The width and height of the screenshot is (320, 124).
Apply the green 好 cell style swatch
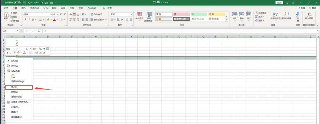(199, 14)
